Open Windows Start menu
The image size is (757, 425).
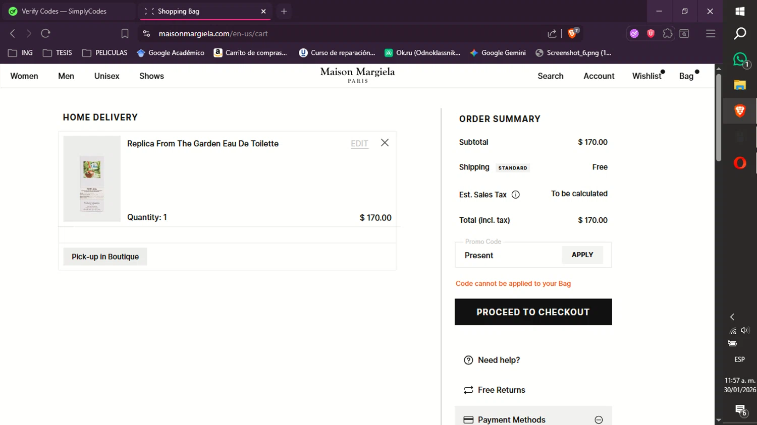(x=740, y=11)
